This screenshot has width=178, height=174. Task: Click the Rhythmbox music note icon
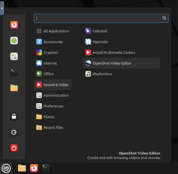(x=88, y=74)
